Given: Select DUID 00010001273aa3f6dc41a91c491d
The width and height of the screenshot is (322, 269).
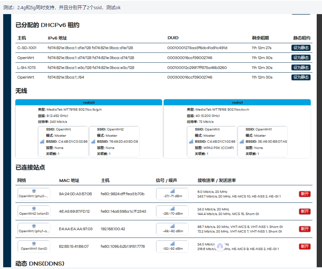Looking at the screenshot, I should click(x=197, y=48).
